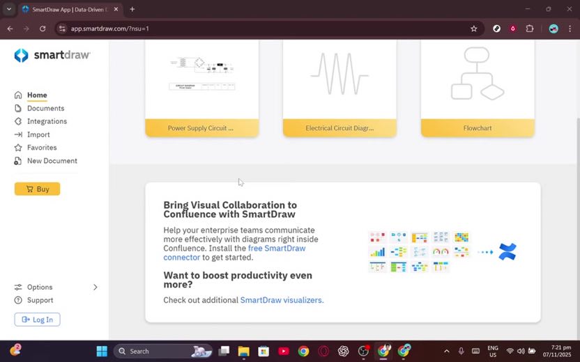Open the Flowchart template thumbnail

478,79
